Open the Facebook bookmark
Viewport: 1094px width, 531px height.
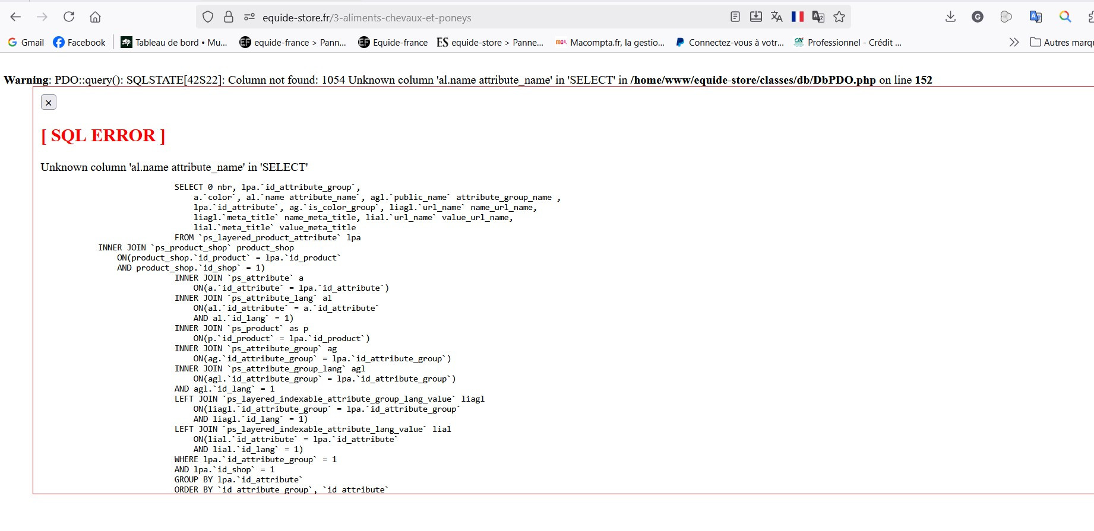point(80,42)
